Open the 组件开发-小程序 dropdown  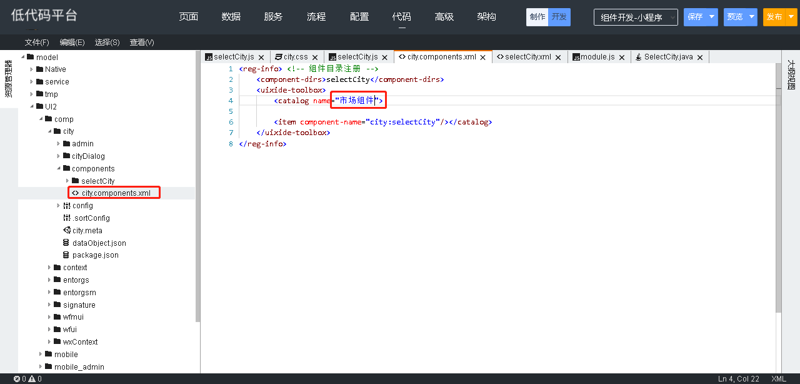pos(636,18)
